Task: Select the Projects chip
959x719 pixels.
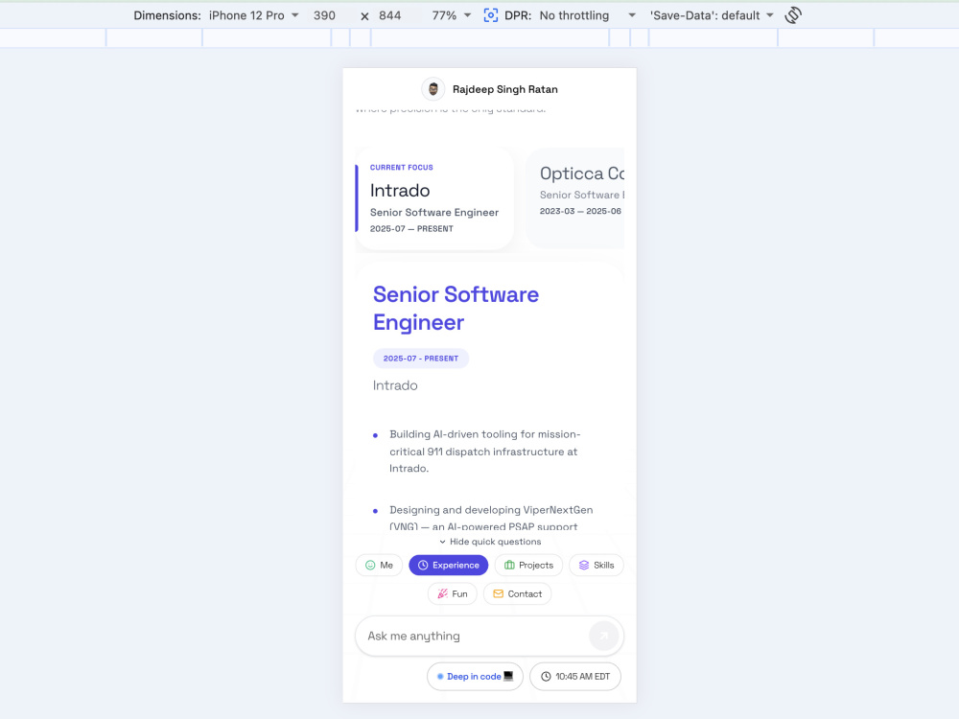Action: click(x=528, y=565)
